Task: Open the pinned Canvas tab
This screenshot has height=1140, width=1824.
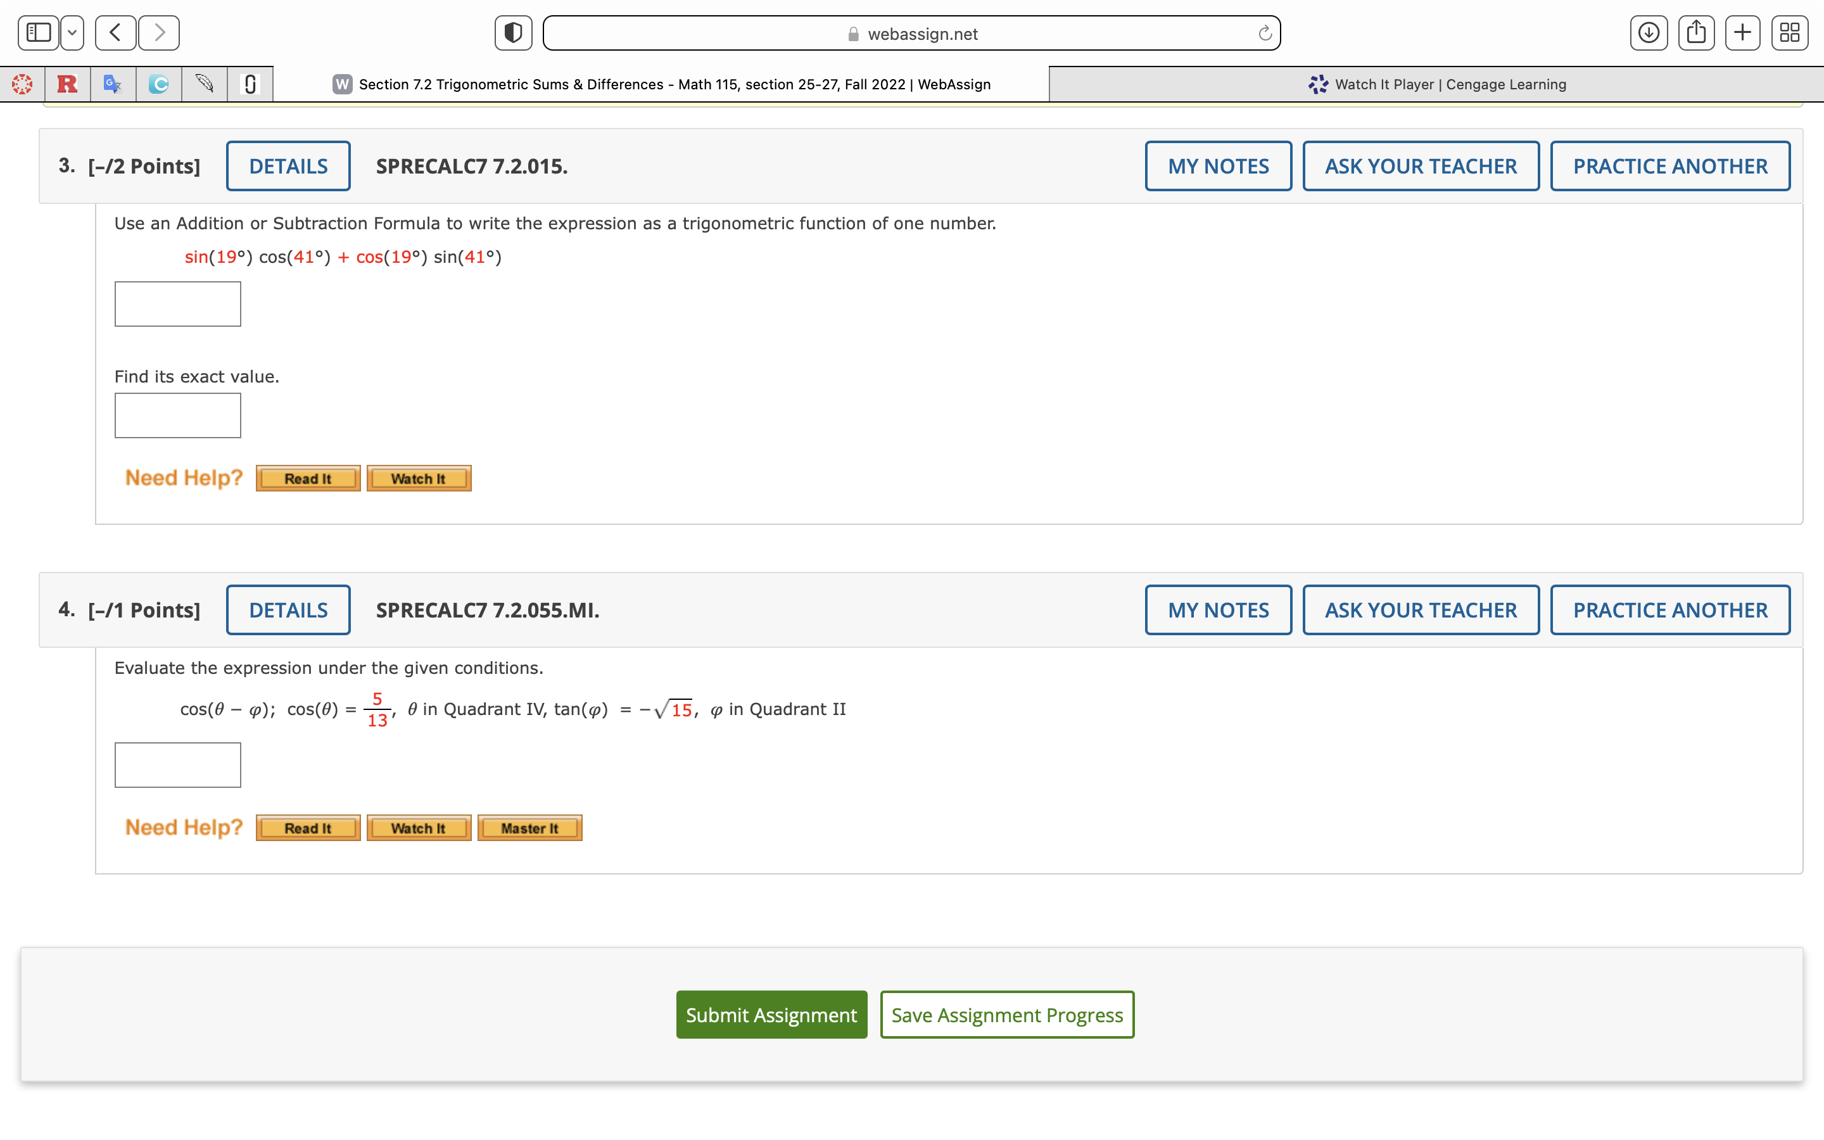Action: pos(23,84)
